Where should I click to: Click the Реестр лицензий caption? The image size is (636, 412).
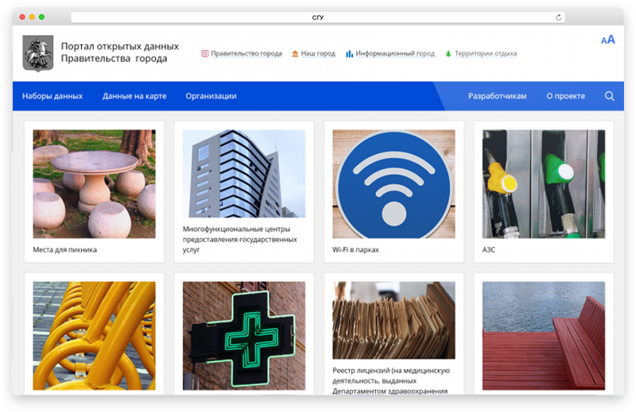[x=391, y=381]
